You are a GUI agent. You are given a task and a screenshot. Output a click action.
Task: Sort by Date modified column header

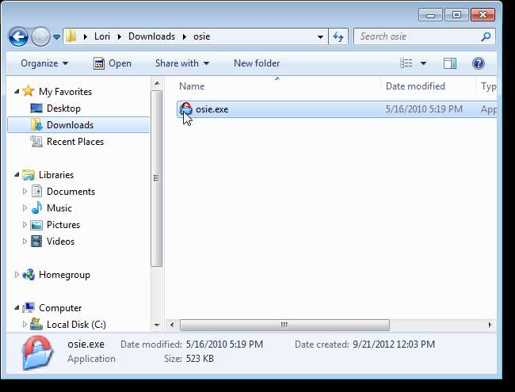click(415, 86)
